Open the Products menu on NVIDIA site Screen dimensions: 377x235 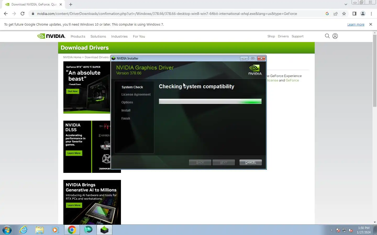(78, 36)
